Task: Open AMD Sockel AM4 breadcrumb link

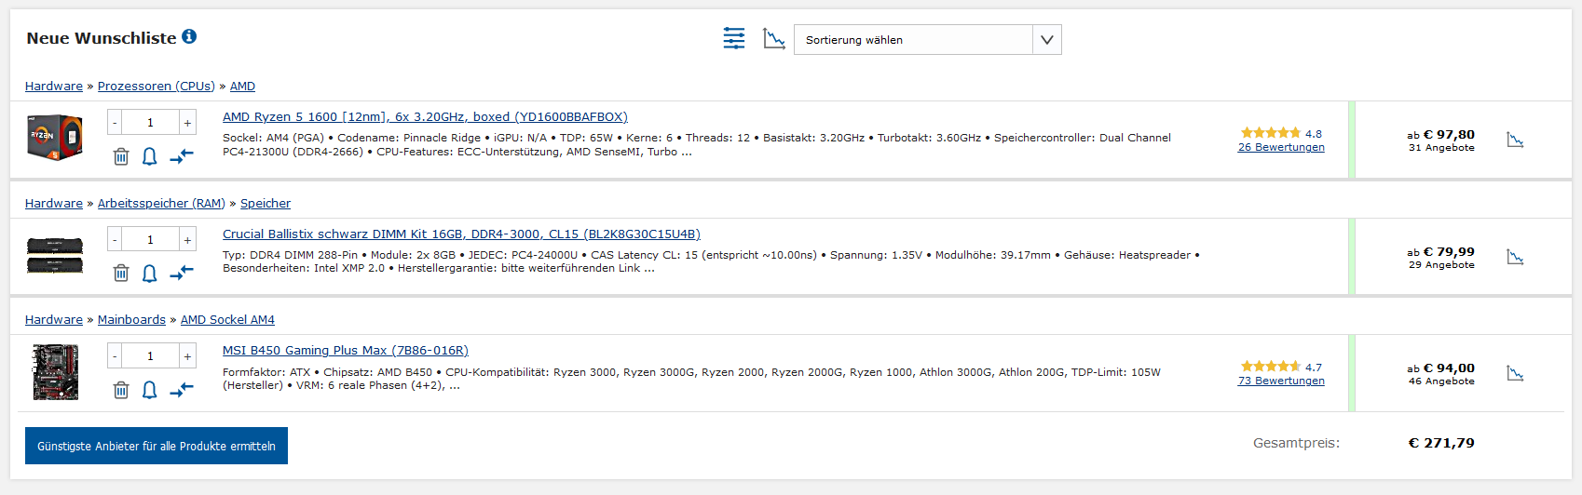Action: pos(227,320)
